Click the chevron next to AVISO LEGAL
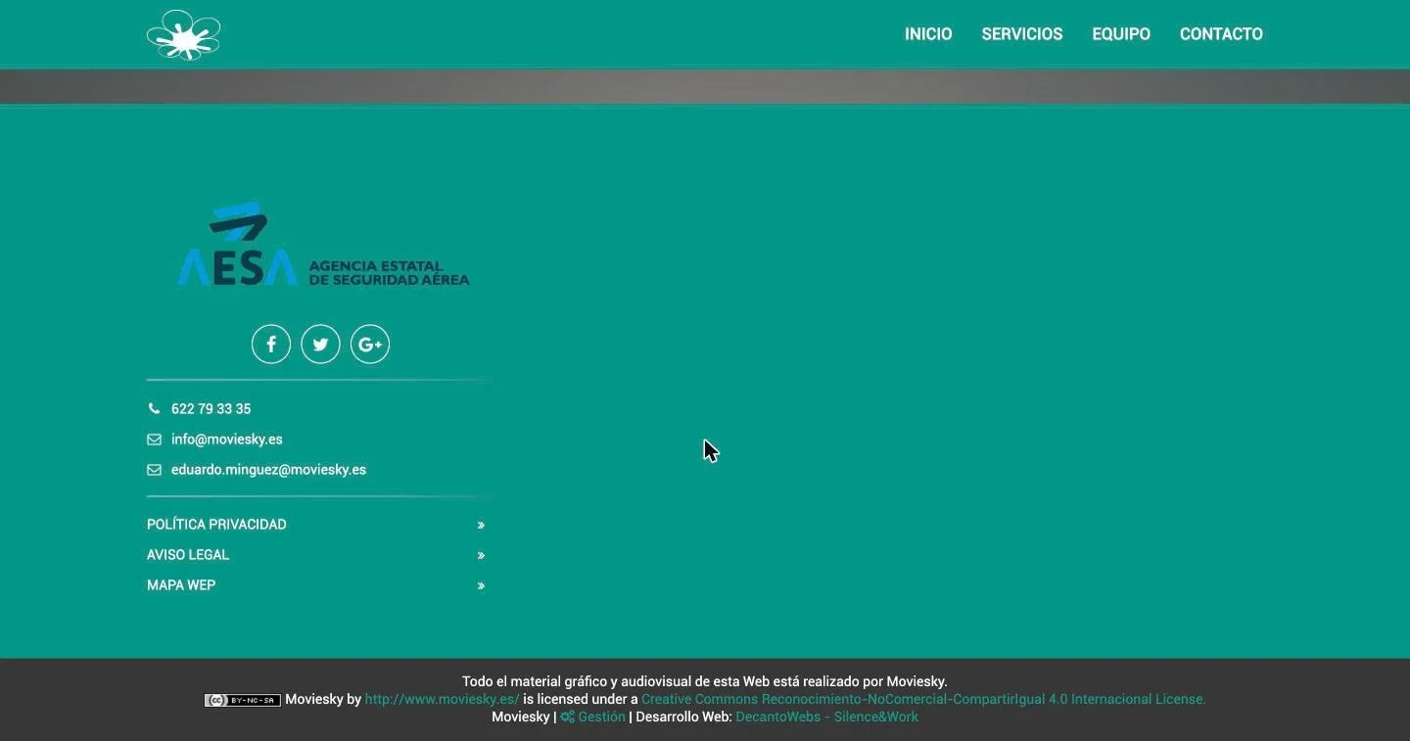The image size is (1410, 741). pos(481,556)
